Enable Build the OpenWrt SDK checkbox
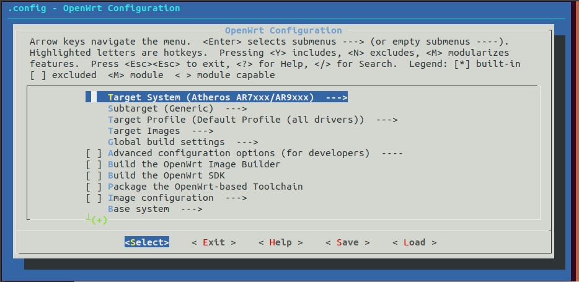 pos(94,175)
